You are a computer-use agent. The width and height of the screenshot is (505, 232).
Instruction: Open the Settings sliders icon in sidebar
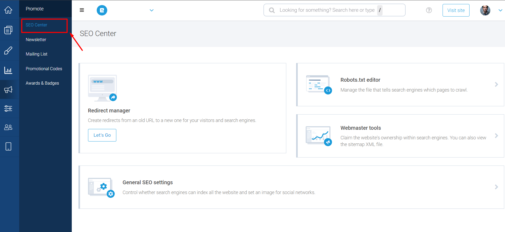pos(8,108)
